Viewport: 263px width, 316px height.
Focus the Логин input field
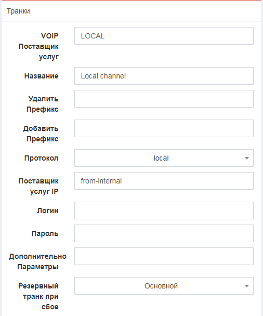(164, 210)
